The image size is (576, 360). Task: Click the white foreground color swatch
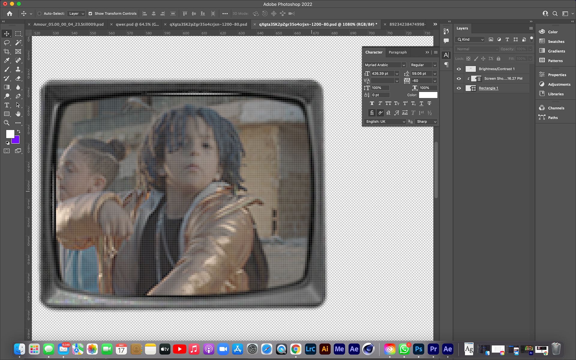pos(10,134)
